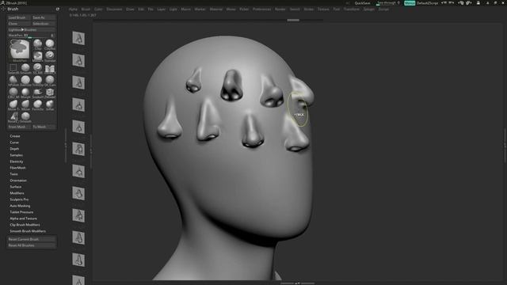
Task: Open the Zplugin menu
Action: click(x=368, y=9)
